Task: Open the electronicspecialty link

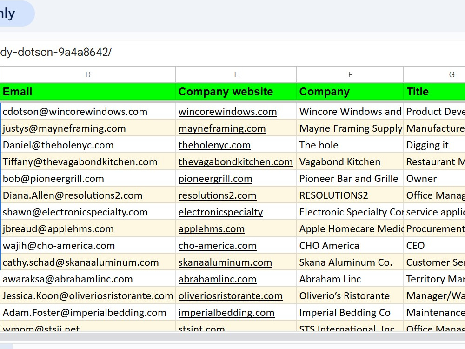Action: tap(220, 212)
